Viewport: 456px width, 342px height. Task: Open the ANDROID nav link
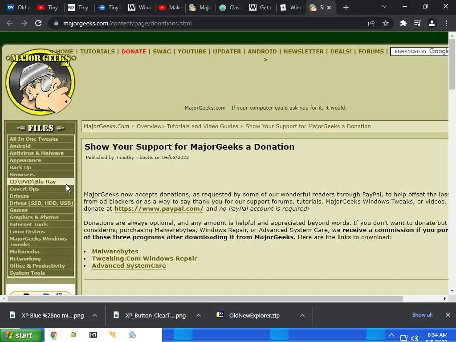pos(262,52)
